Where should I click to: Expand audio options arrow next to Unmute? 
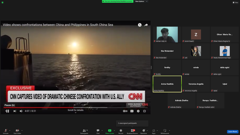(10, 130)
